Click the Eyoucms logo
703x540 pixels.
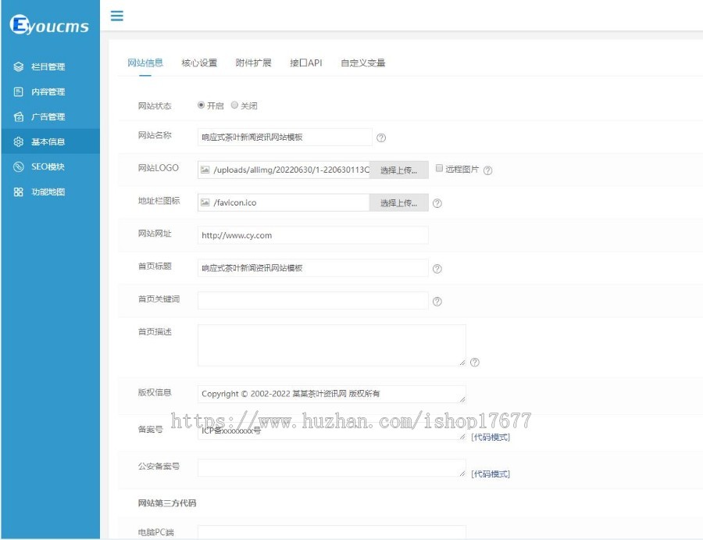(49, 25)
